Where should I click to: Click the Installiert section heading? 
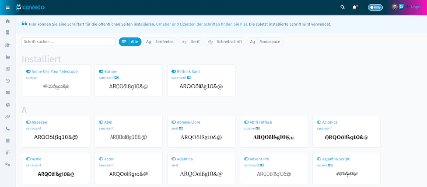41,59
